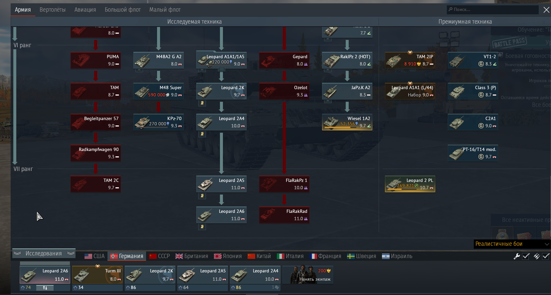Select the Израиль nation tab
This screenshot has height=295, width=551.
coord(397,256)
